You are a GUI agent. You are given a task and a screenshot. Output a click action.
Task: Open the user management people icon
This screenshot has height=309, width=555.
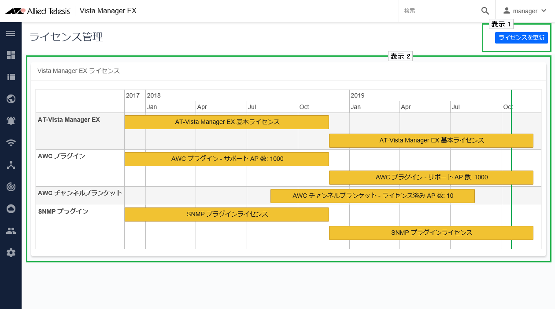click(x=11, y=231)
